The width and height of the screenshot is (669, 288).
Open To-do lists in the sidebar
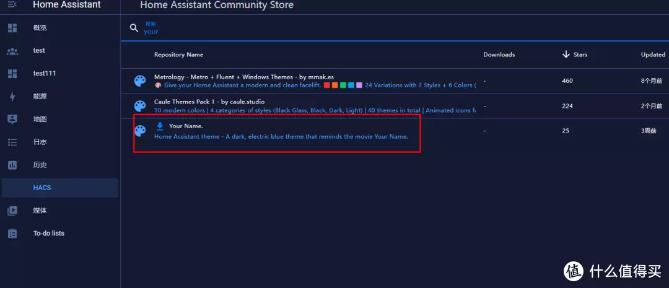point(59,233)
